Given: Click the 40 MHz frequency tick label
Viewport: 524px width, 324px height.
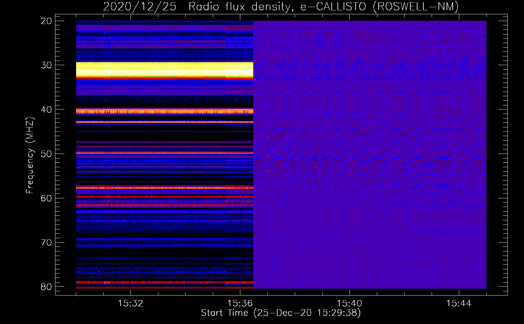Looking at the screenshot, I should coord(46,110).
